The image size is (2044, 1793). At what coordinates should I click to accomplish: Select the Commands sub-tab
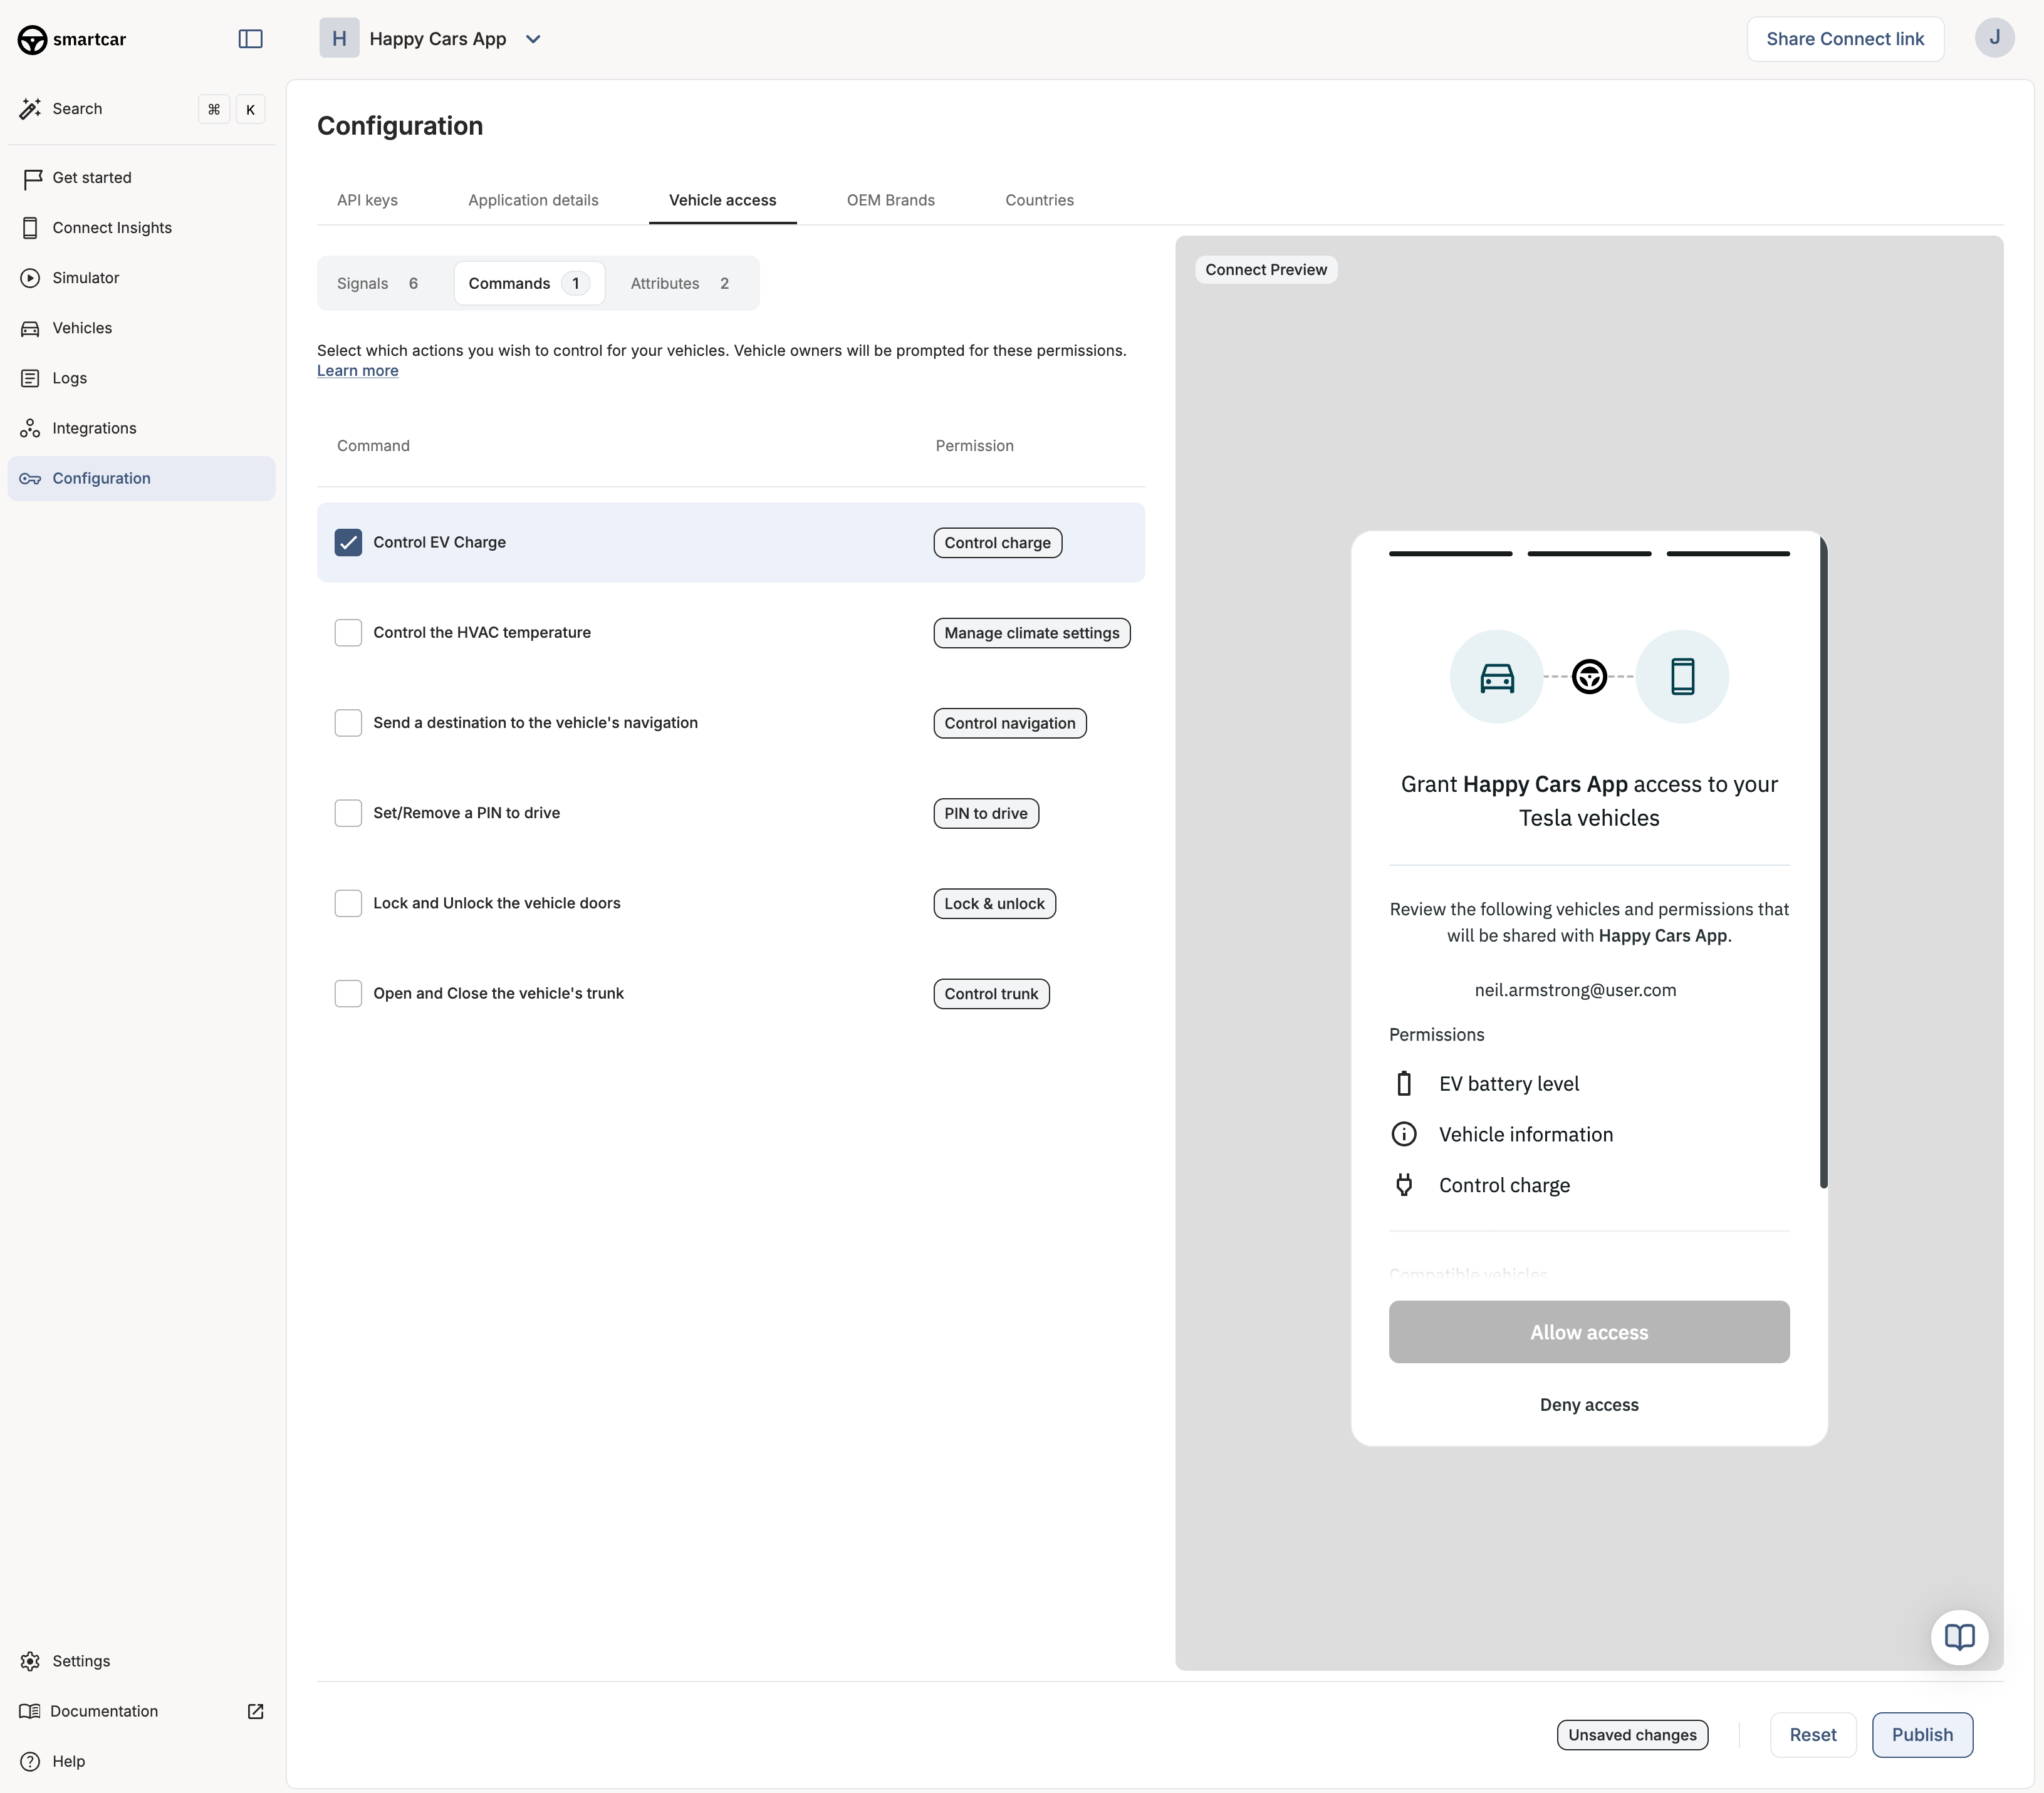[529, 283]
